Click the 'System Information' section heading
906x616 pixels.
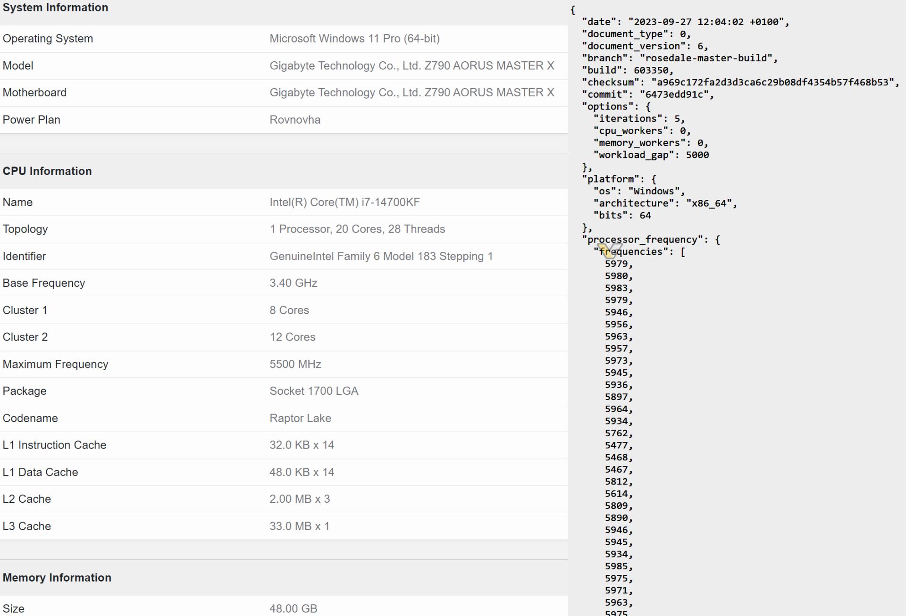[x=55, y=8]
